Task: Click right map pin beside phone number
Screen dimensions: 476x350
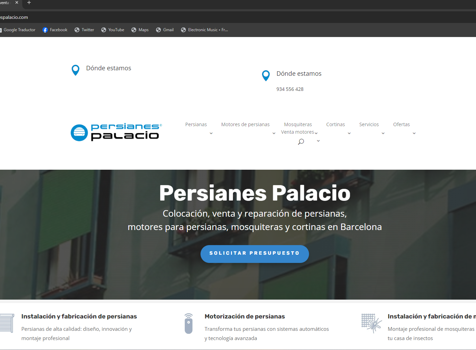Action: (266, 75)
